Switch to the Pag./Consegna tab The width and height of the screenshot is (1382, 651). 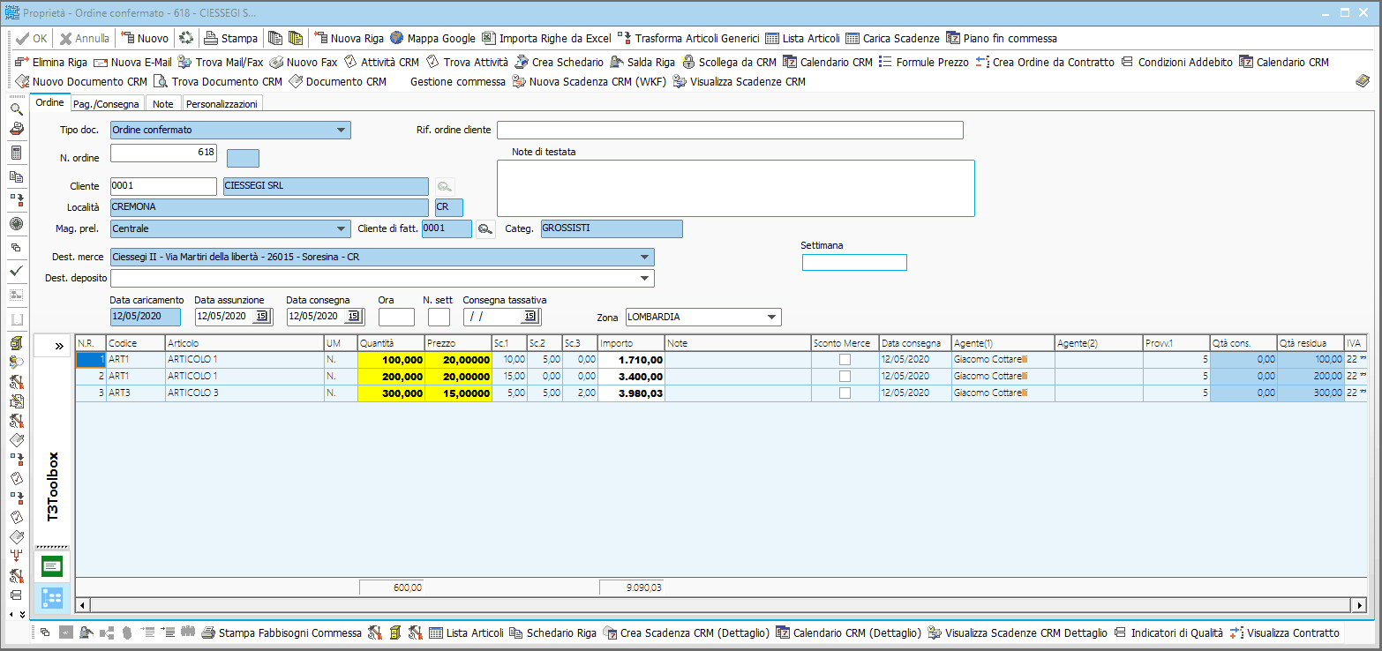106,104
